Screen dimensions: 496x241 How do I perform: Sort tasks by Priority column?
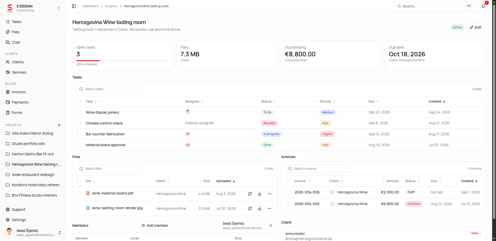tap(328, 102)
